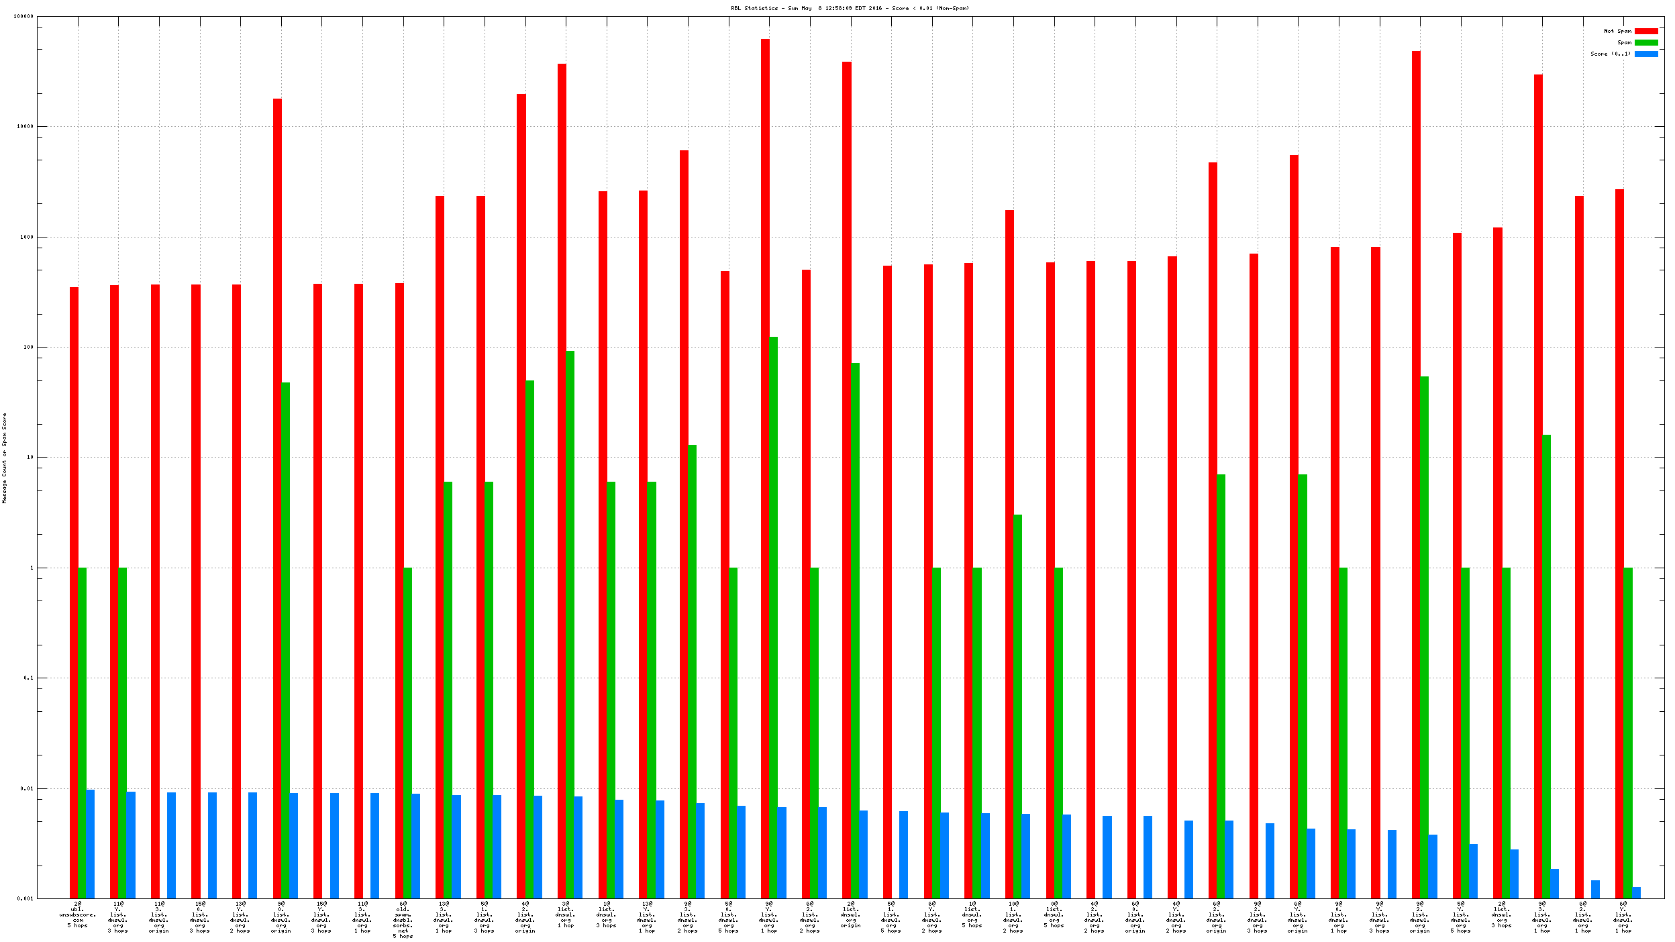Click the 100000 y-axis tick label
1675x942 pixels.
pos(23,16)
